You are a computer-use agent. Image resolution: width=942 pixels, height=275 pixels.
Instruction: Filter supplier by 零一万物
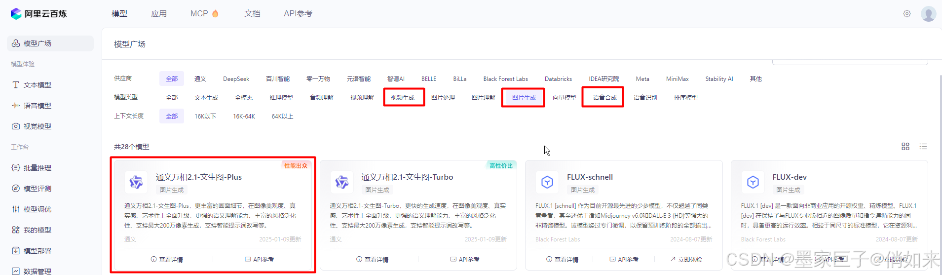318,79
